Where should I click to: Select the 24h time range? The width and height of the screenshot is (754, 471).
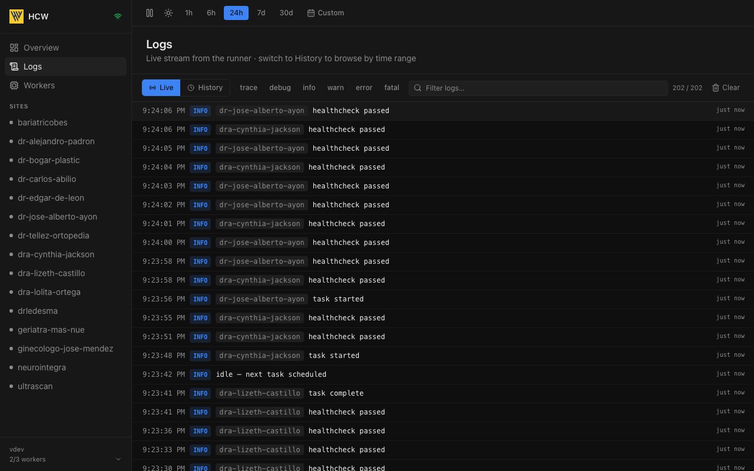point(236,13)
